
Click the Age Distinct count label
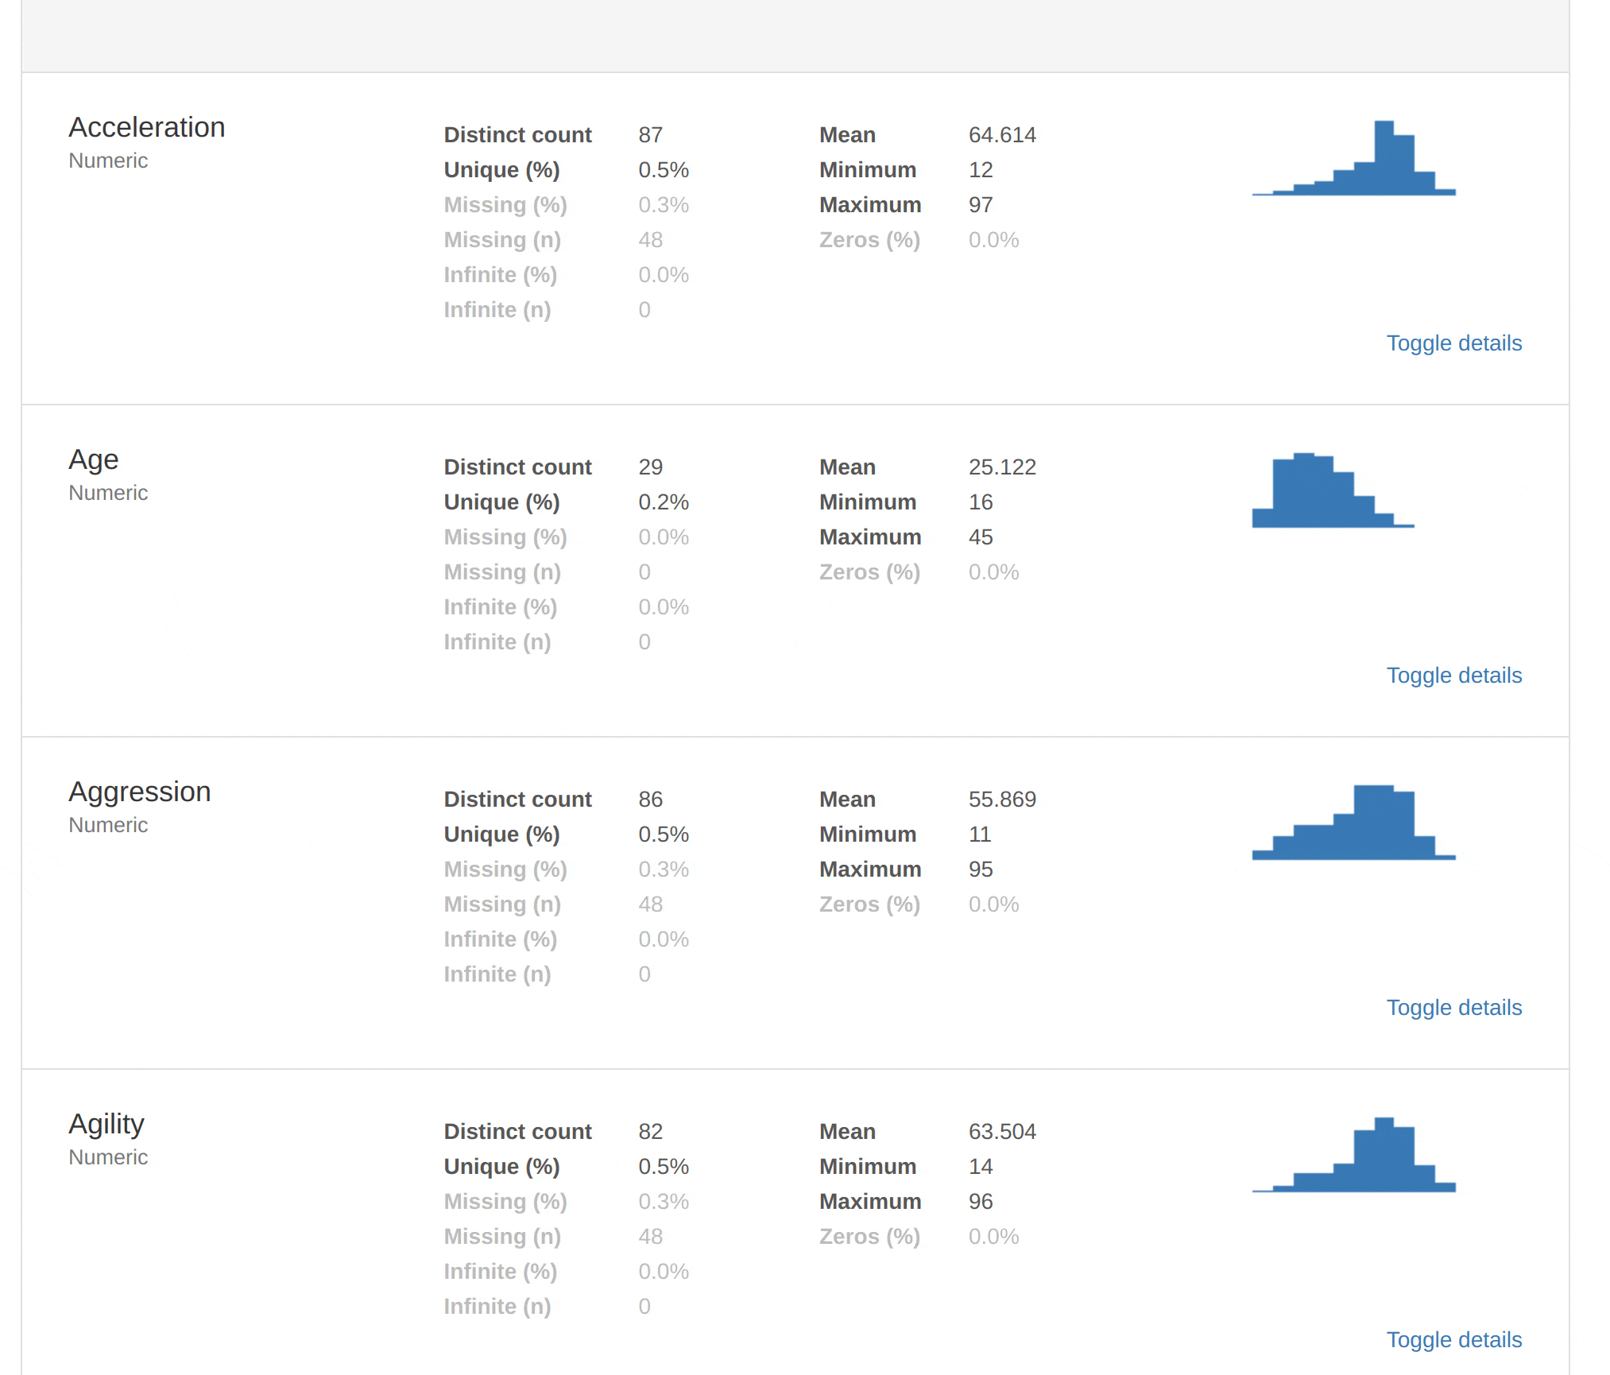click(517, 467)
